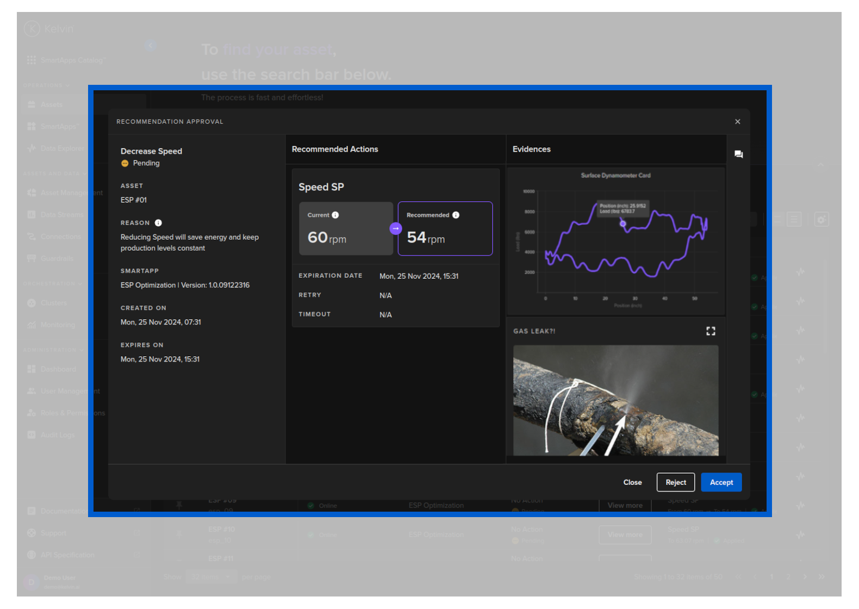The height and width of the screenshot is (609, 859).
Task: Open the comments icon beside Evidences
Action: click(x=738, y=154)
